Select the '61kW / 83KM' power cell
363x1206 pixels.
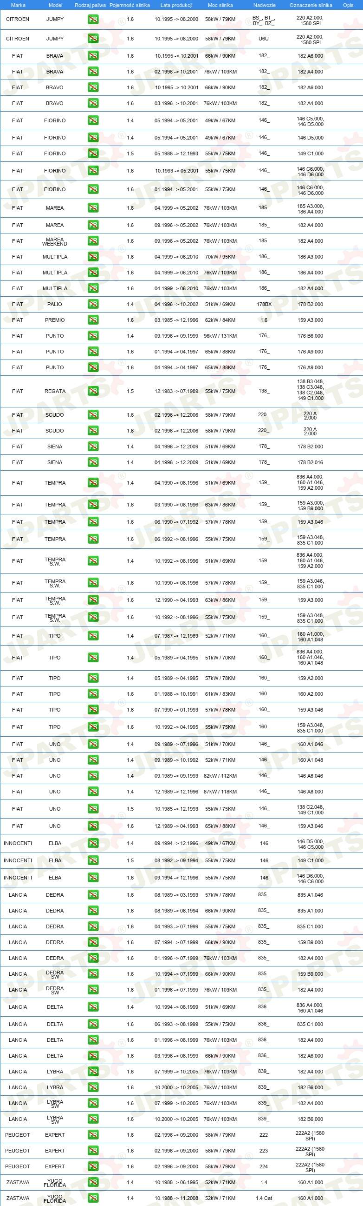(x=220, y=694)
